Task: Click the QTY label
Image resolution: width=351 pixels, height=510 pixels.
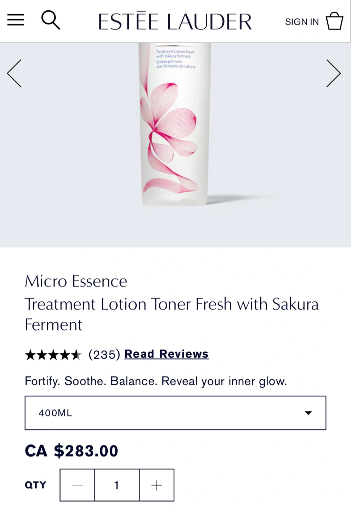Action: [35, 485]
